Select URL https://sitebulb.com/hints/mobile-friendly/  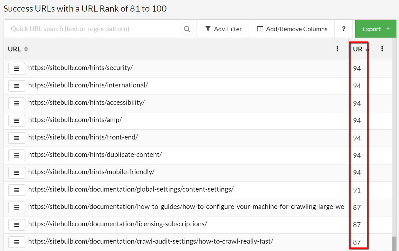(91, 172)
